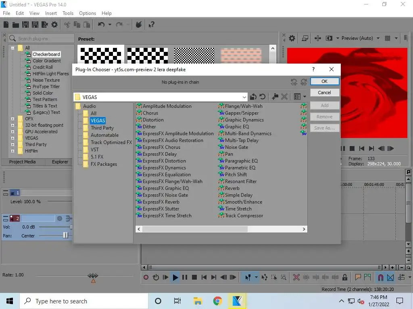
Task: Click Cancel in Plug-In Chooser
Action: 325,93
